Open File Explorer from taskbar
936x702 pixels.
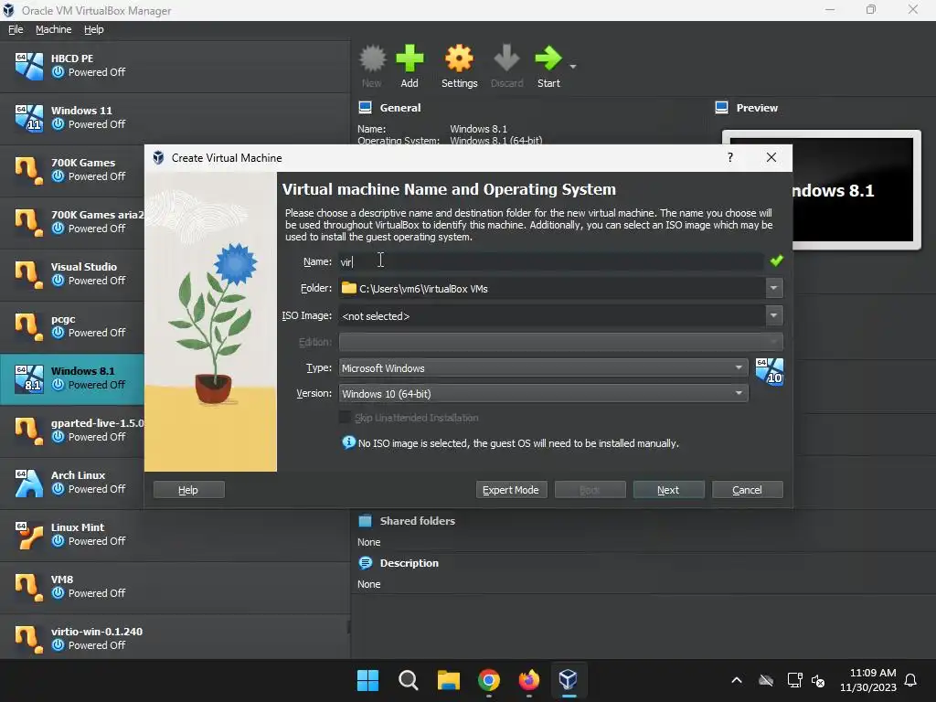coord(448,680)
